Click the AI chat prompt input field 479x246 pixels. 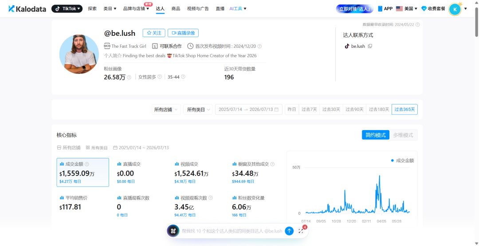coord(232,231)
